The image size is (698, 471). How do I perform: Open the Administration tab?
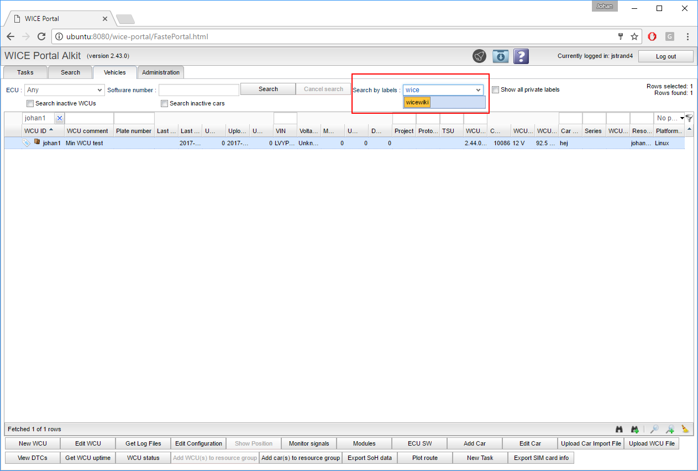pos(160,72)
